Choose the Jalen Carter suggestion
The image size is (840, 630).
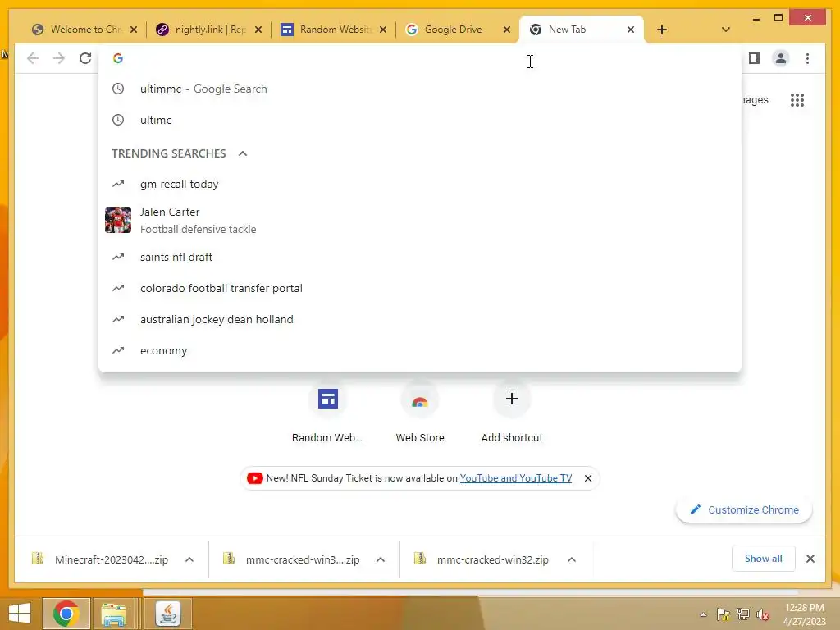pyautogui.click(x=419, y=220)
